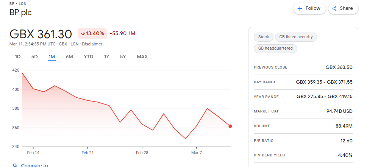Switch chart to 5D range
The width and height of the screenshot is (378, 167).
pos(34,57)
